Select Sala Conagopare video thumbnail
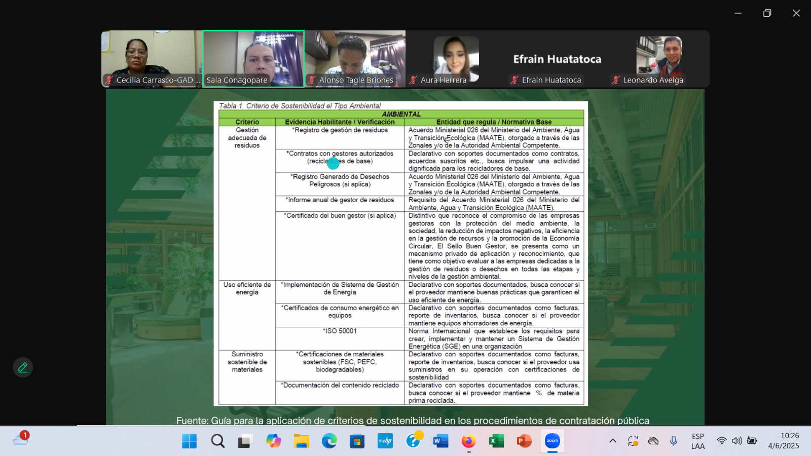 click(253, 59)
